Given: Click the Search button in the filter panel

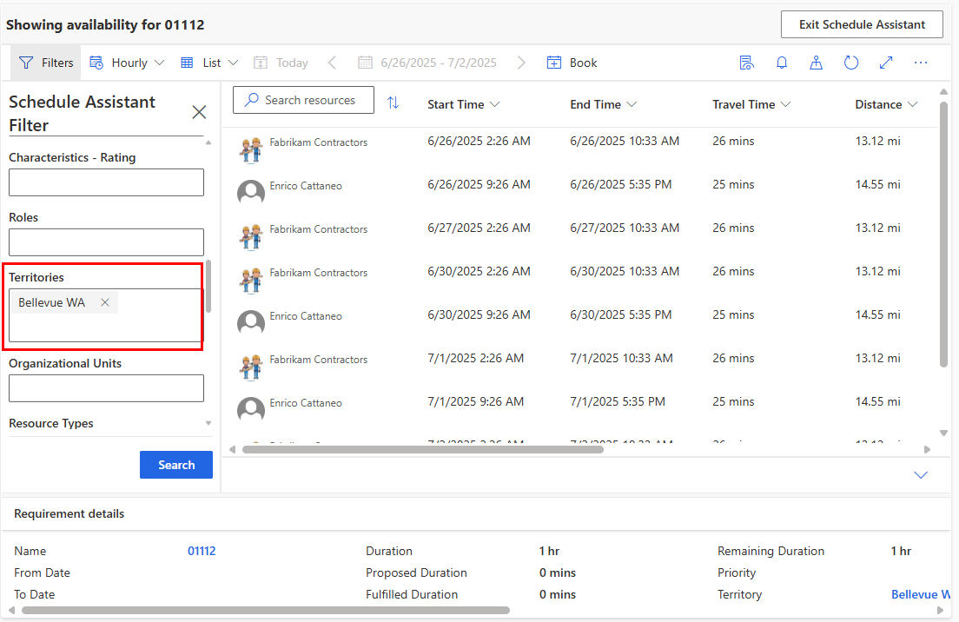Looking at the screenshot, I should pos(175,465).
